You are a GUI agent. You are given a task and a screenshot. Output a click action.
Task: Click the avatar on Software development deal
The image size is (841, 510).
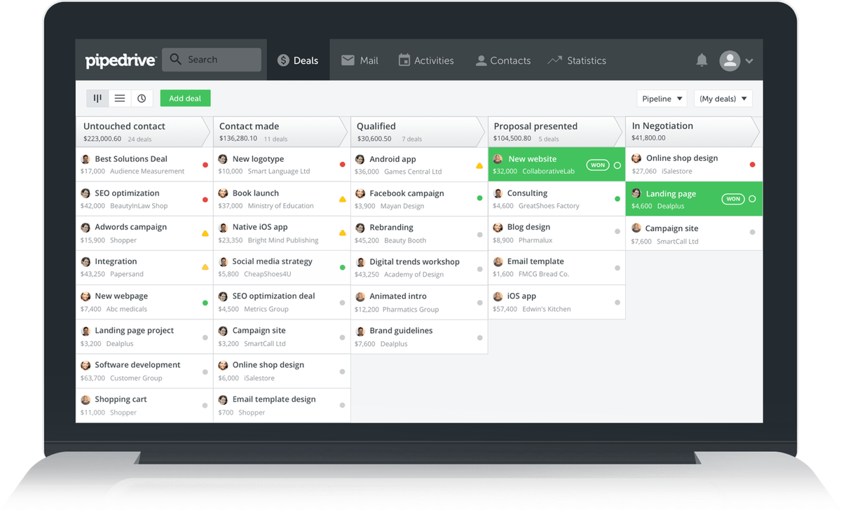tap(86, 365)
